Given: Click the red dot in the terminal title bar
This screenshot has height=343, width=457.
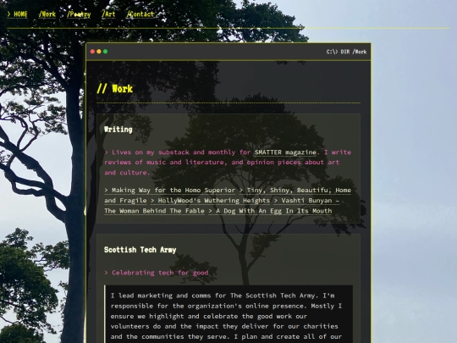Looking at the screenshot, I should [x=92, y=52].
